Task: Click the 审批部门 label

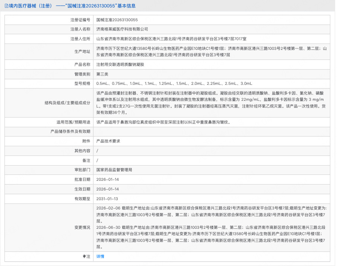Action: [x=82, y=170]
